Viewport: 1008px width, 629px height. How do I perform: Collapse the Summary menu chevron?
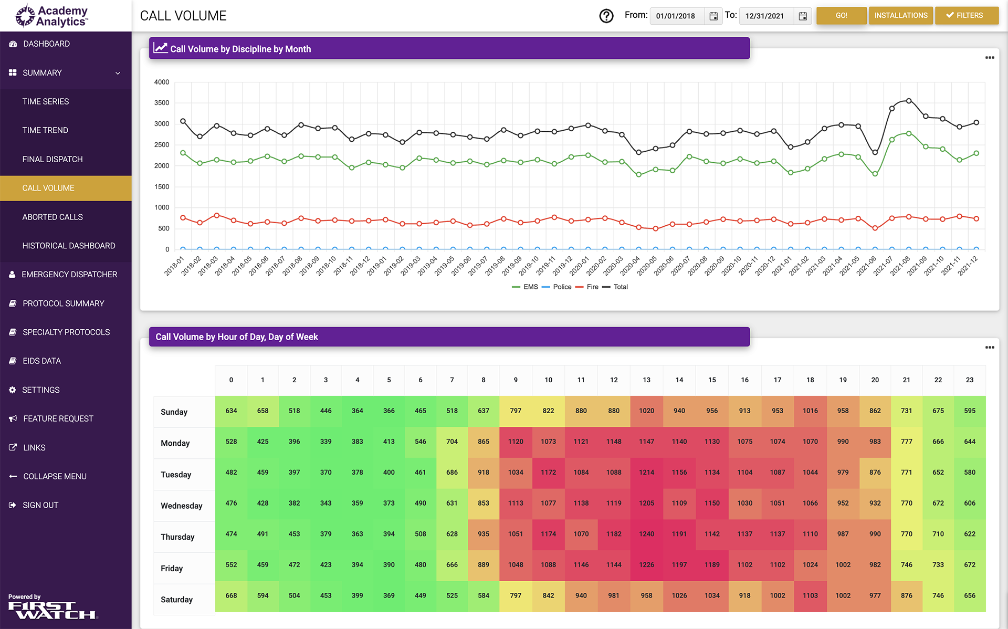point(118,73)
